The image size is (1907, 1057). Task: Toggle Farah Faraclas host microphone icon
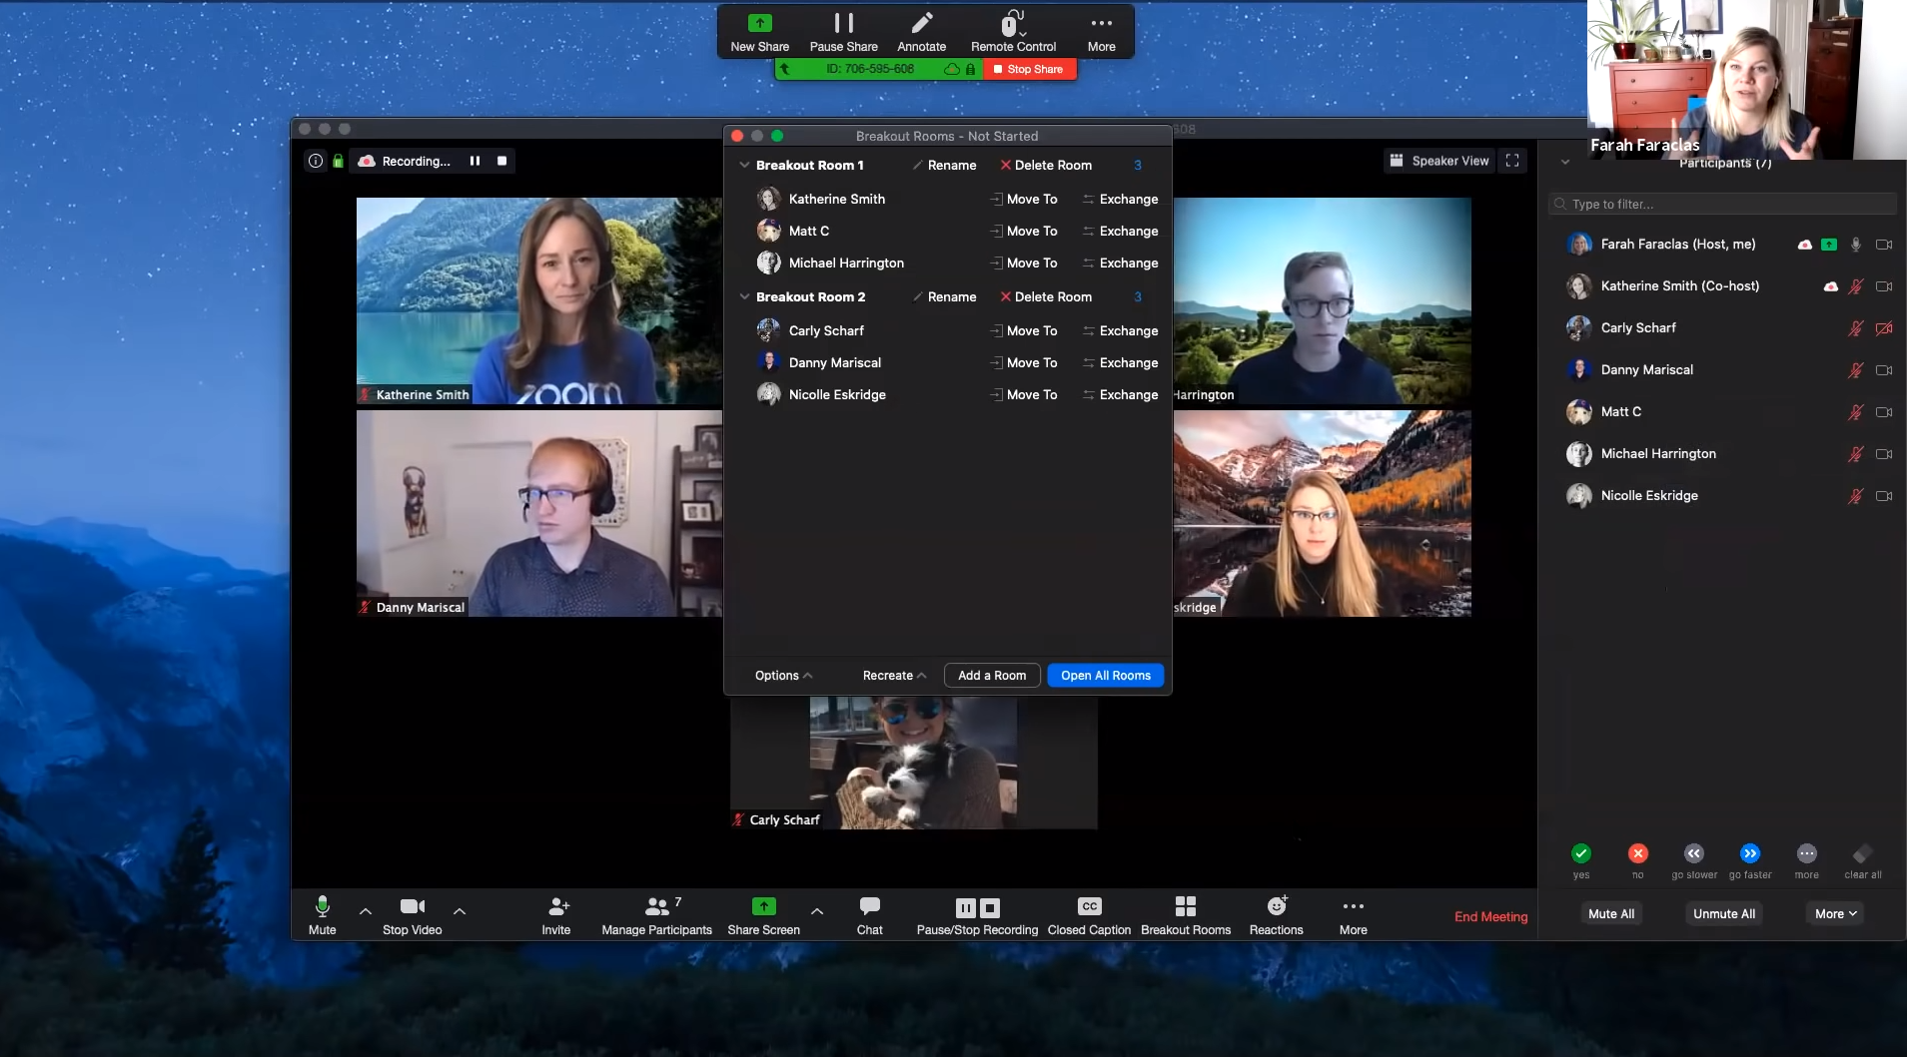click(1856, 245)
